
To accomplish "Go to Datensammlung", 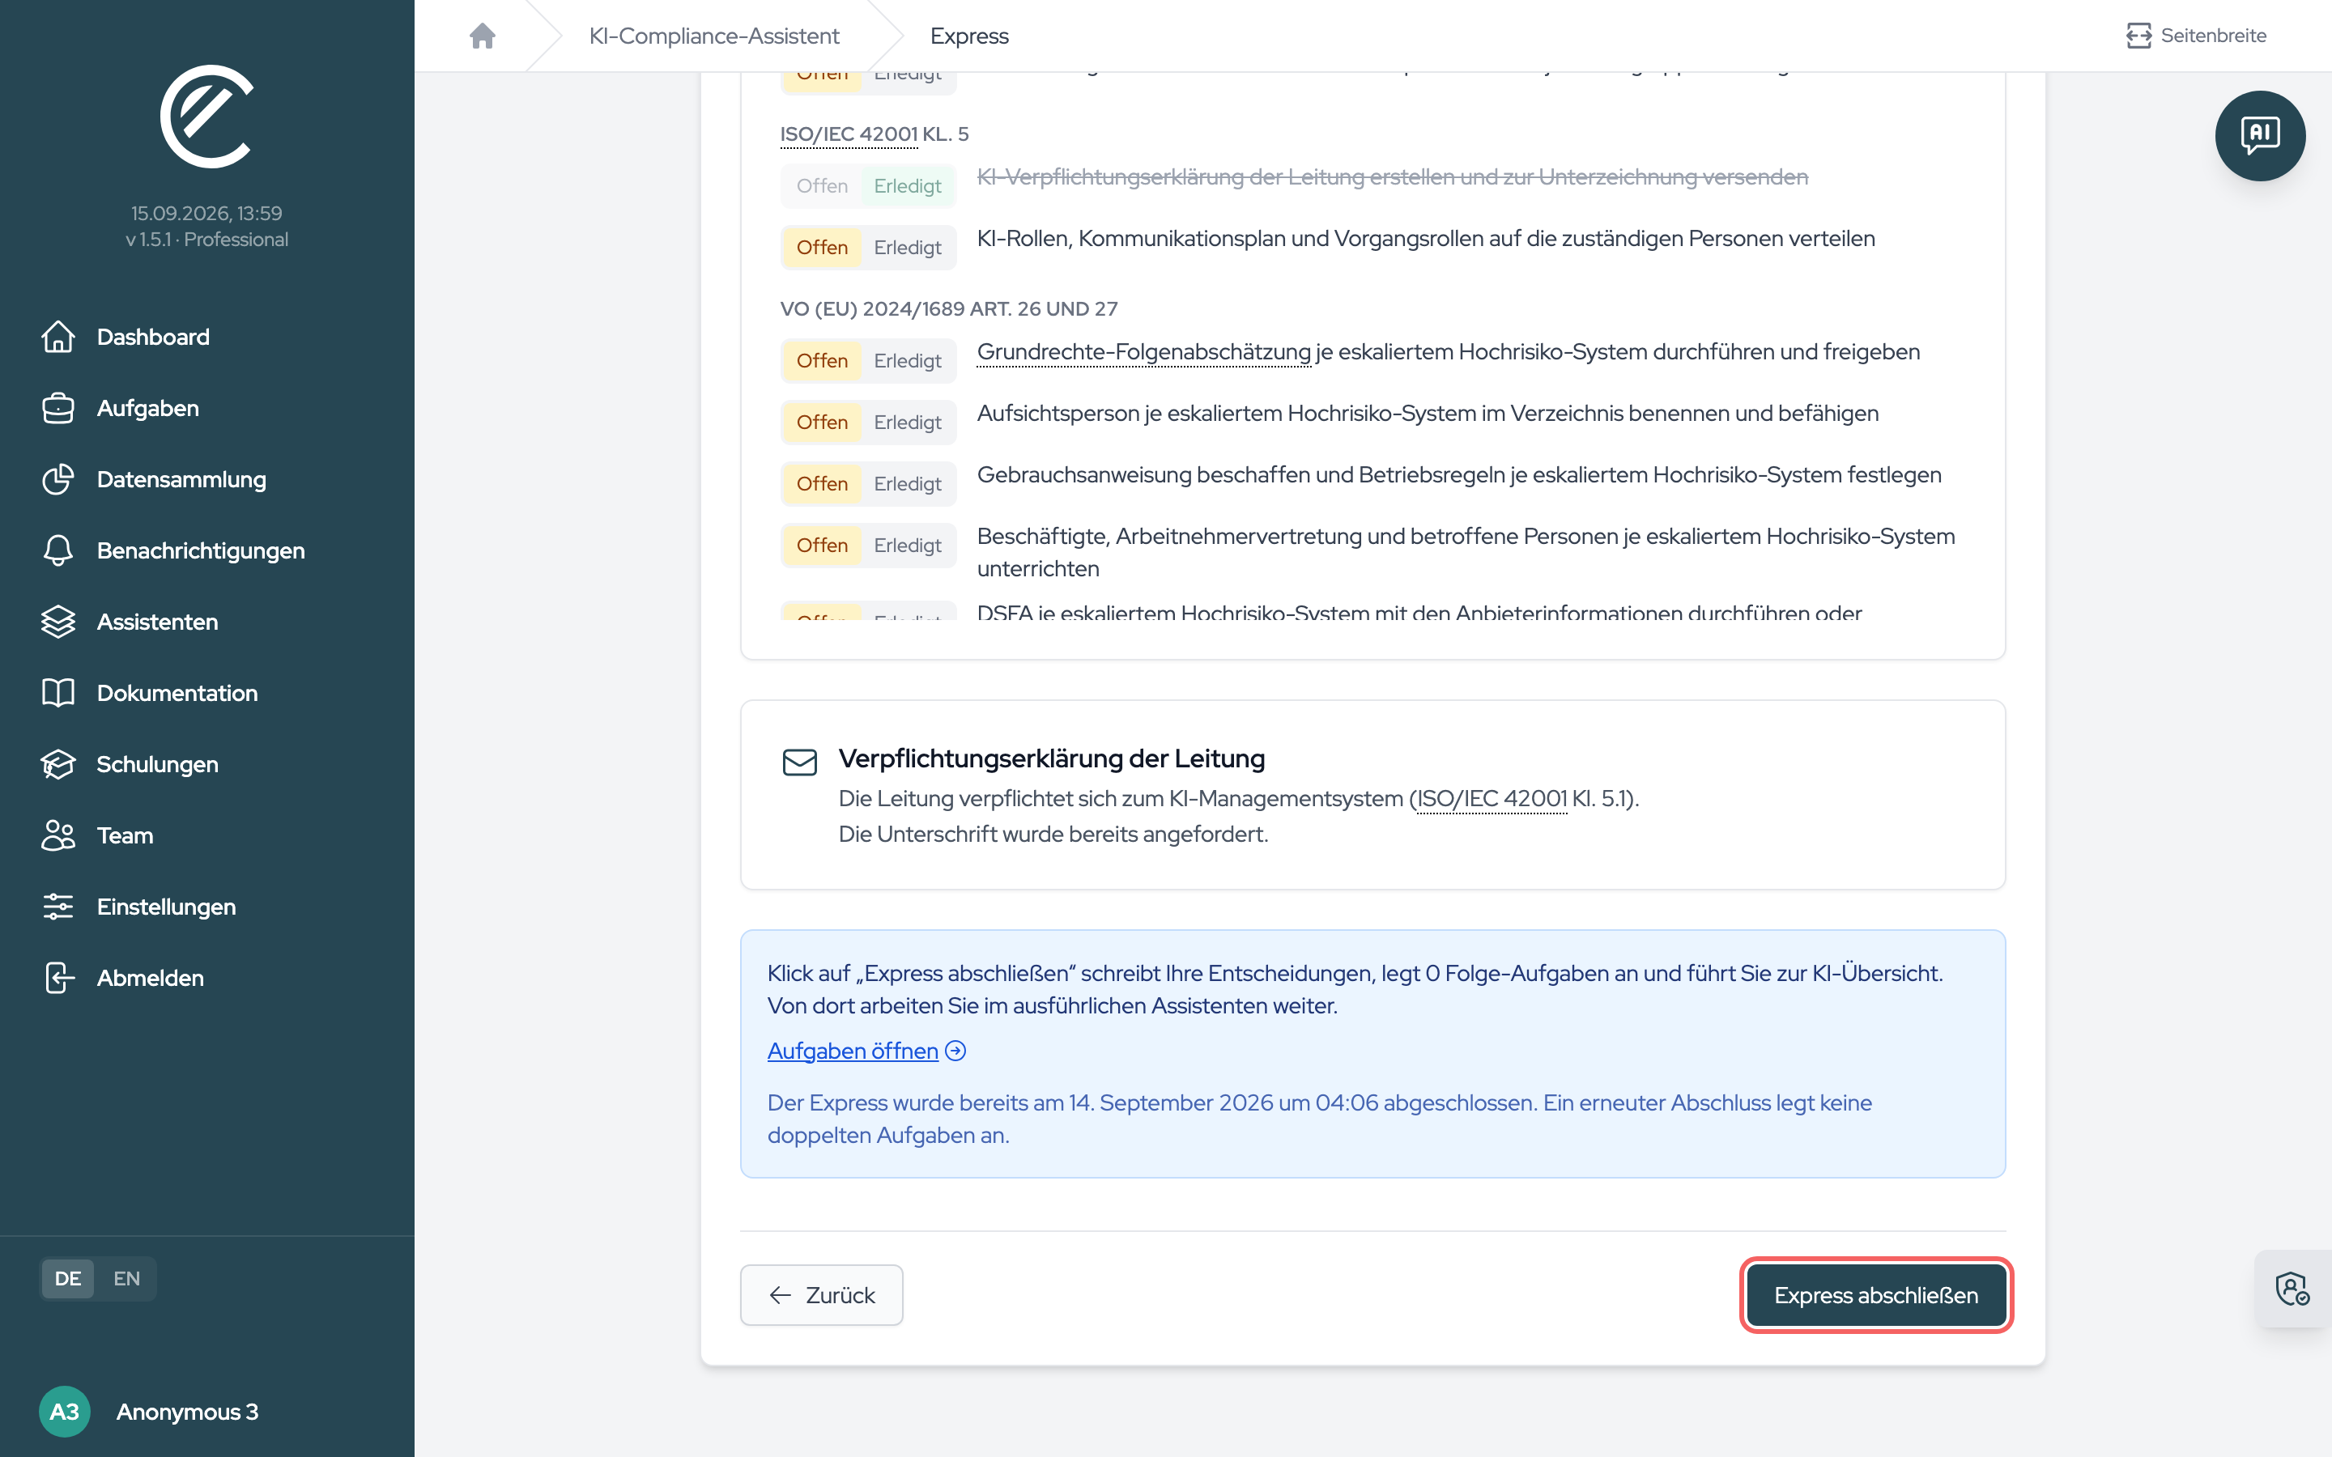I will (181, 480).
